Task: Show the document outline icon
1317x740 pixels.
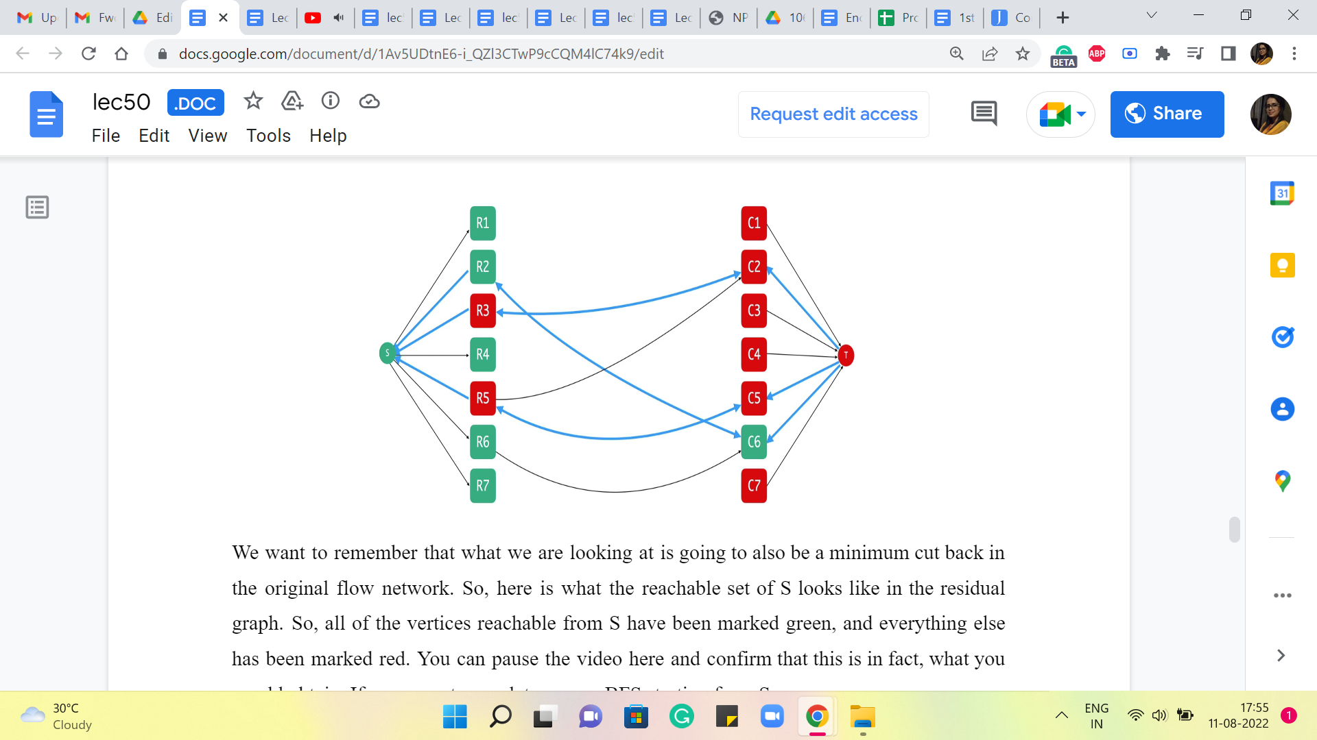Action: click(x=37, y=207)
